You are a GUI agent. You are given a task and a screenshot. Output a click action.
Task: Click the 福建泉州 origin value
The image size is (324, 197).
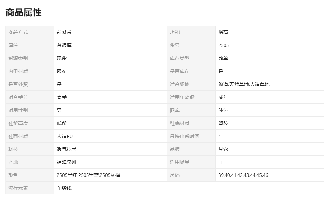pos(67,162)
